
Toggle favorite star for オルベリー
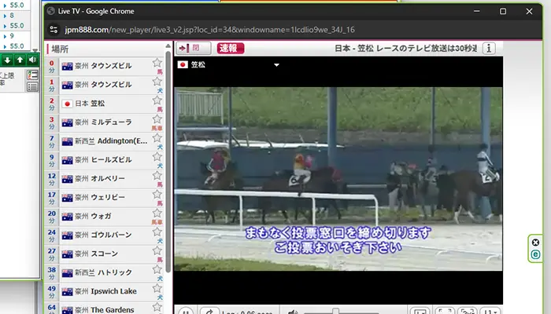point(157,176)
